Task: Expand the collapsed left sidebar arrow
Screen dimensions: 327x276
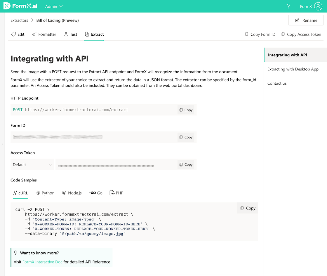Action: 2,144
